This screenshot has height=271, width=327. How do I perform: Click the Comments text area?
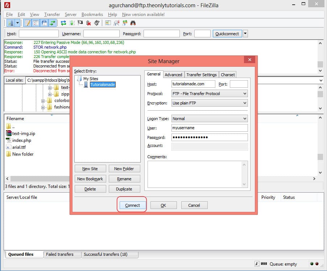198,174
